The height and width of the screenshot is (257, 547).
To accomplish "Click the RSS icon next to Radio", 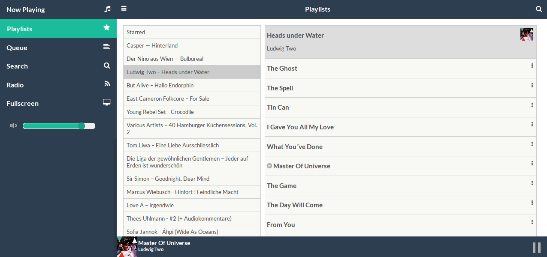I will click(106, 84).
